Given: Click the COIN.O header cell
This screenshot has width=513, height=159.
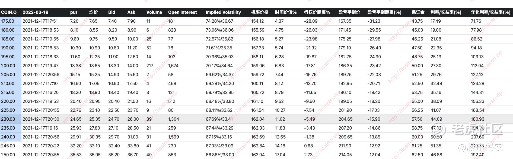Looking at the screenshot, I should click(x=9, y=12).
